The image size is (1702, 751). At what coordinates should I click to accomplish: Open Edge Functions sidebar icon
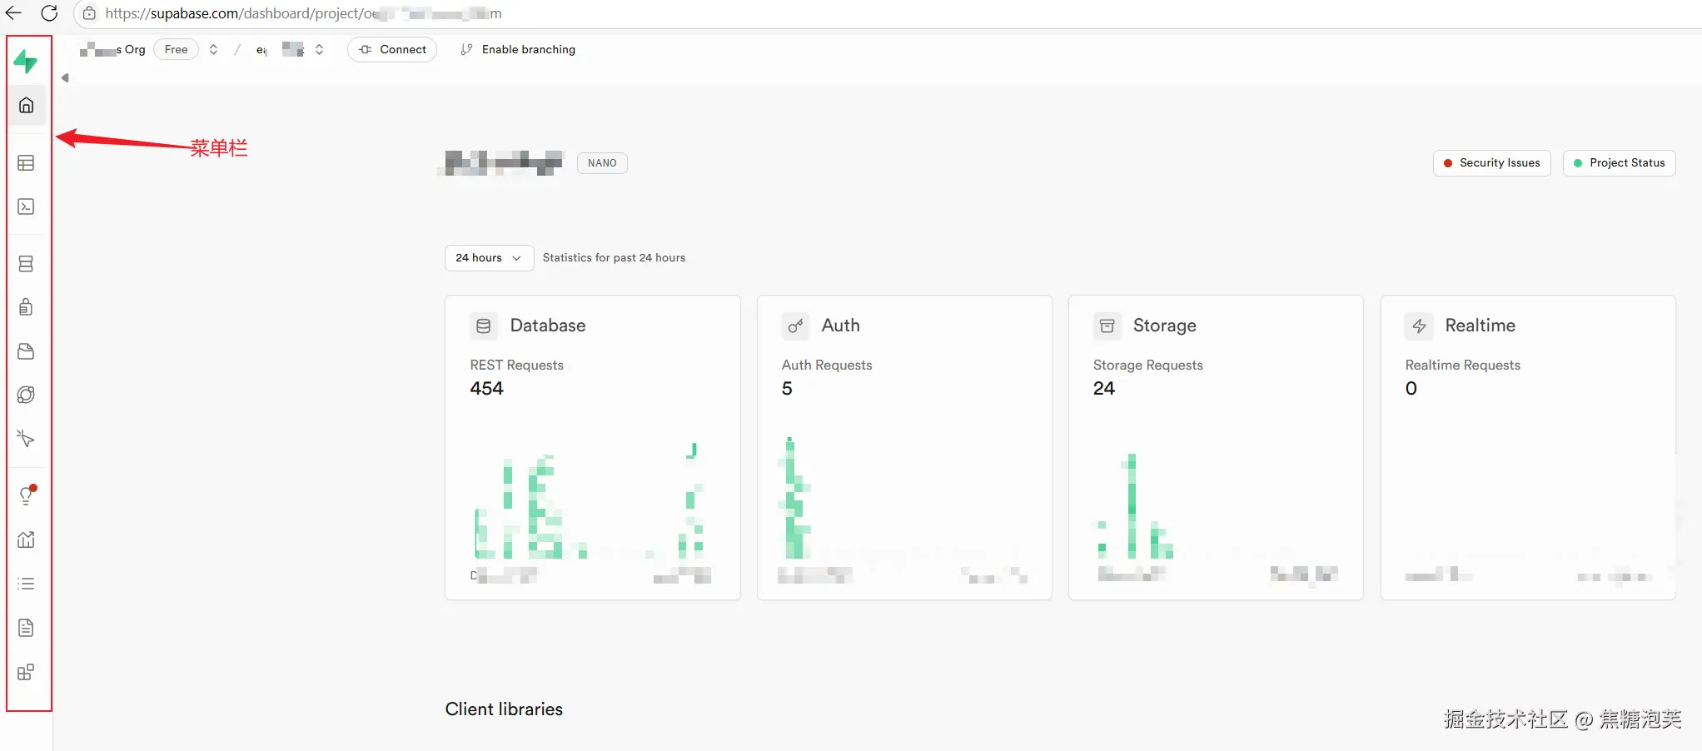click(x=26, y=395)
